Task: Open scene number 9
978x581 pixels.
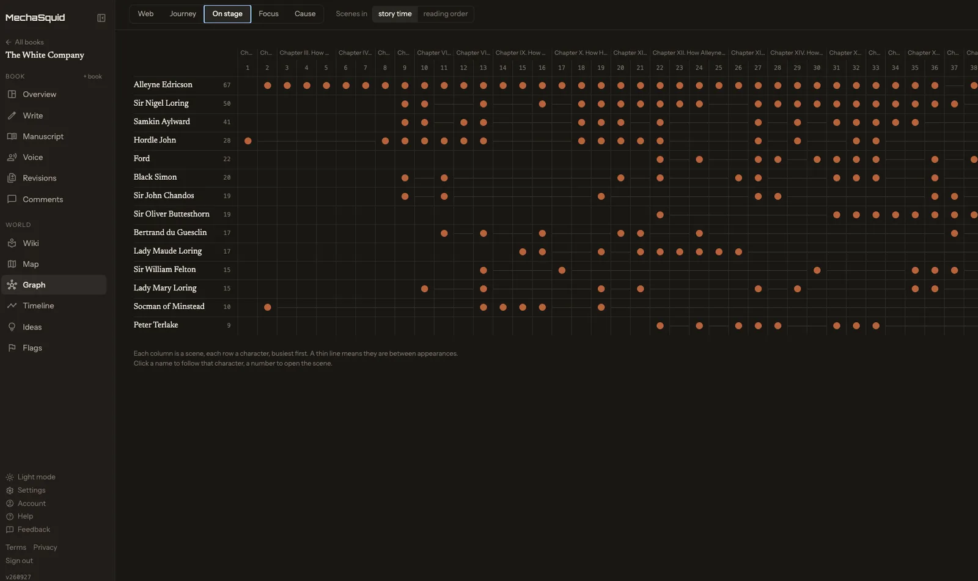Action: coord(405,68)
